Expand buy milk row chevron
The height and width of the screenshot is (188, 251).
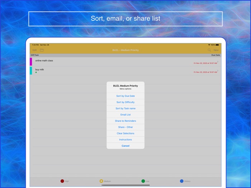click(218, 71)
